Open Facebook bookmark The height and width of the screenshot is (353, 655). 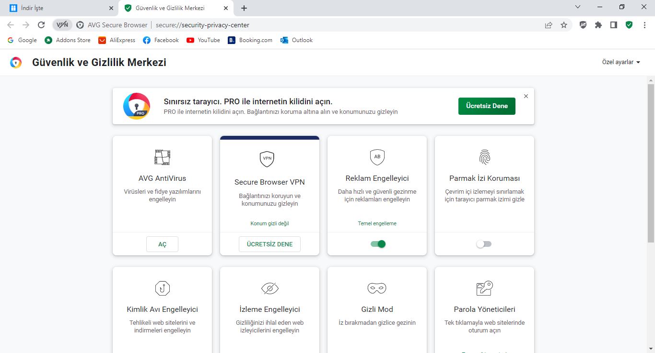161,40
